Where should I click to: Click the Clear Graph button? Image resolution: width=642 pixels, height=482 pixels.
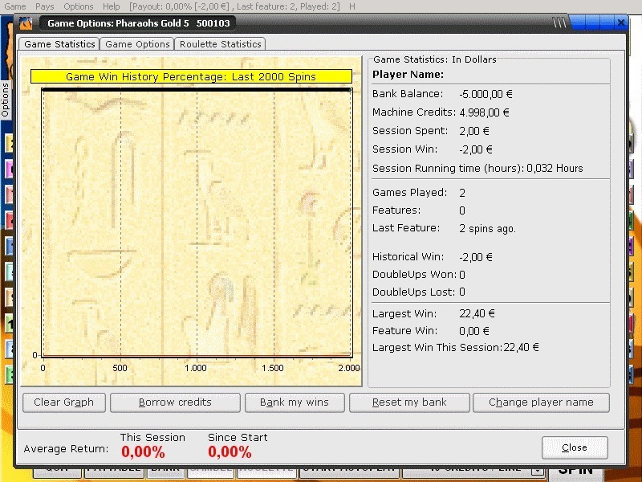pyautogui.click(x=64, y=402)
